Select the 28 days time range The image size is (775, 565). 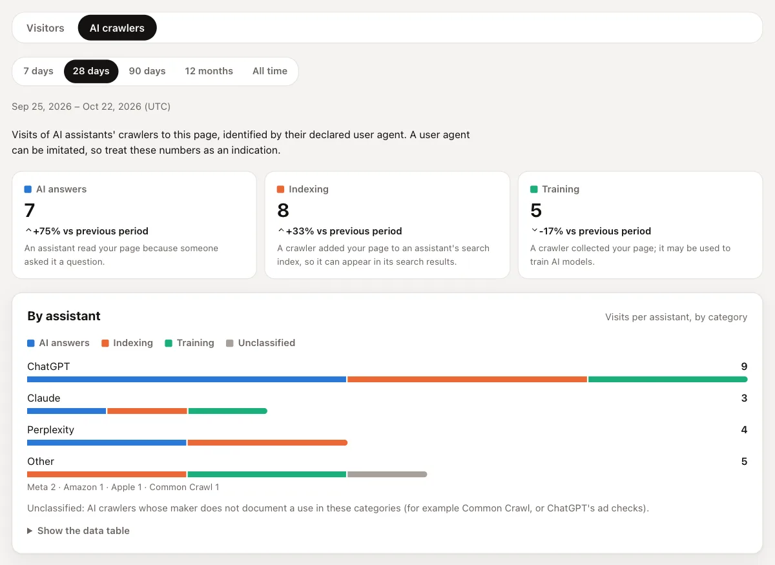(x=91, y=71)
